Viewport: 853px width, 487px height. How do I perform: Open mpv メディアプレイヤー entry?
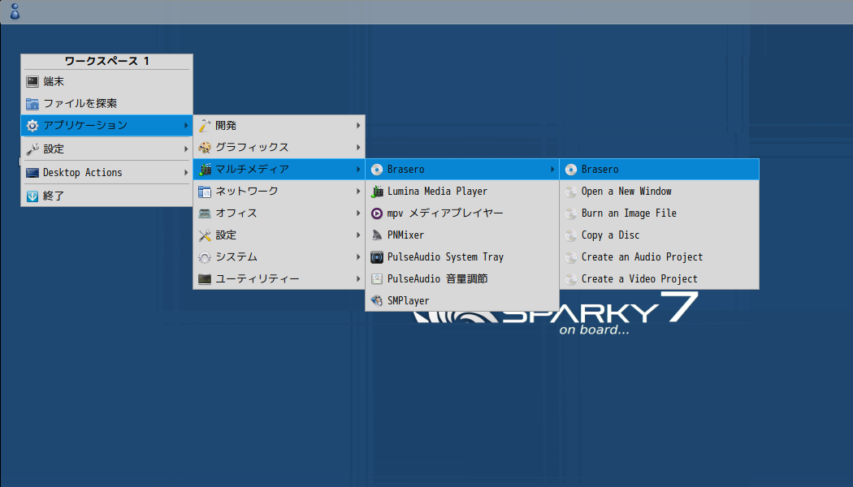[x=462, y=213]
